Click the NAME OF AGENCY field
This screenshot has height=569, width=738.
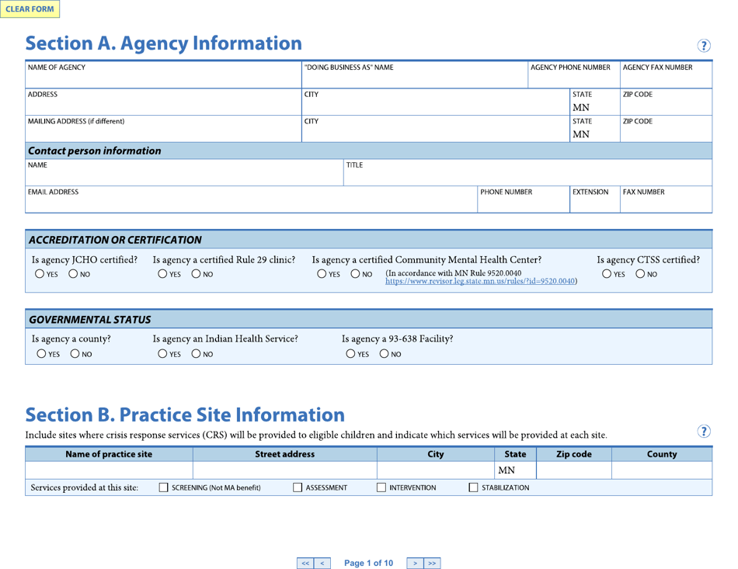[x=155, y=78]
